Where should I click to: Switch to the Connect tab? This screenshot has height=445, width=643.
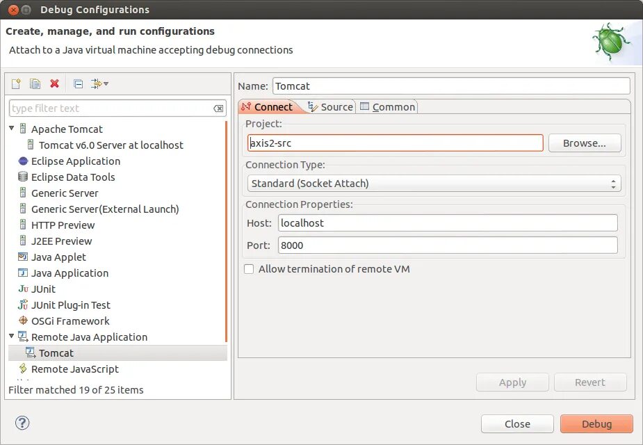(x=268, y=107)
